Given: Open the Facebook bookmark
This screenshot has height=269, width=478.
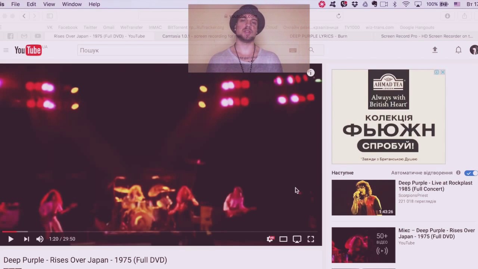Looking at the screenshot, I should [68, 27].
